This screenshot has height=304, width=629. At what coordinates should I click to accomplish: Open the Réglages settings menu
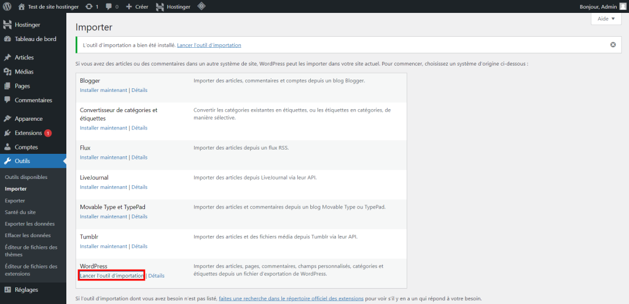click(26, 290)
